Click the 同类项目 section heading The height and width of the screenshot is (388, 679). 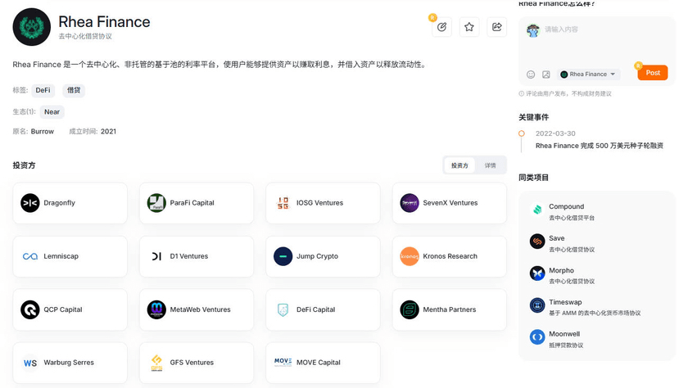coord(533,178)
